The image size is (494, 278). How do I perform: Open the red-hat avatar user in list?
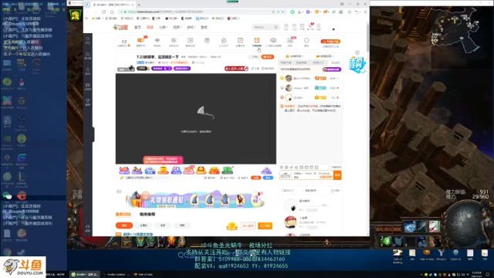pyautogui.click(x=290, y=222)
